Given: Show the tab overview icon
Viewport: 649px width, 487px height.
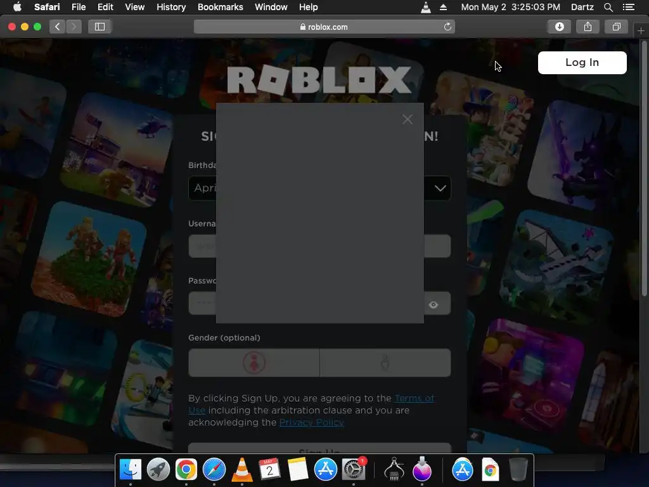Looking at the screenshot, I should pos(616,27).
